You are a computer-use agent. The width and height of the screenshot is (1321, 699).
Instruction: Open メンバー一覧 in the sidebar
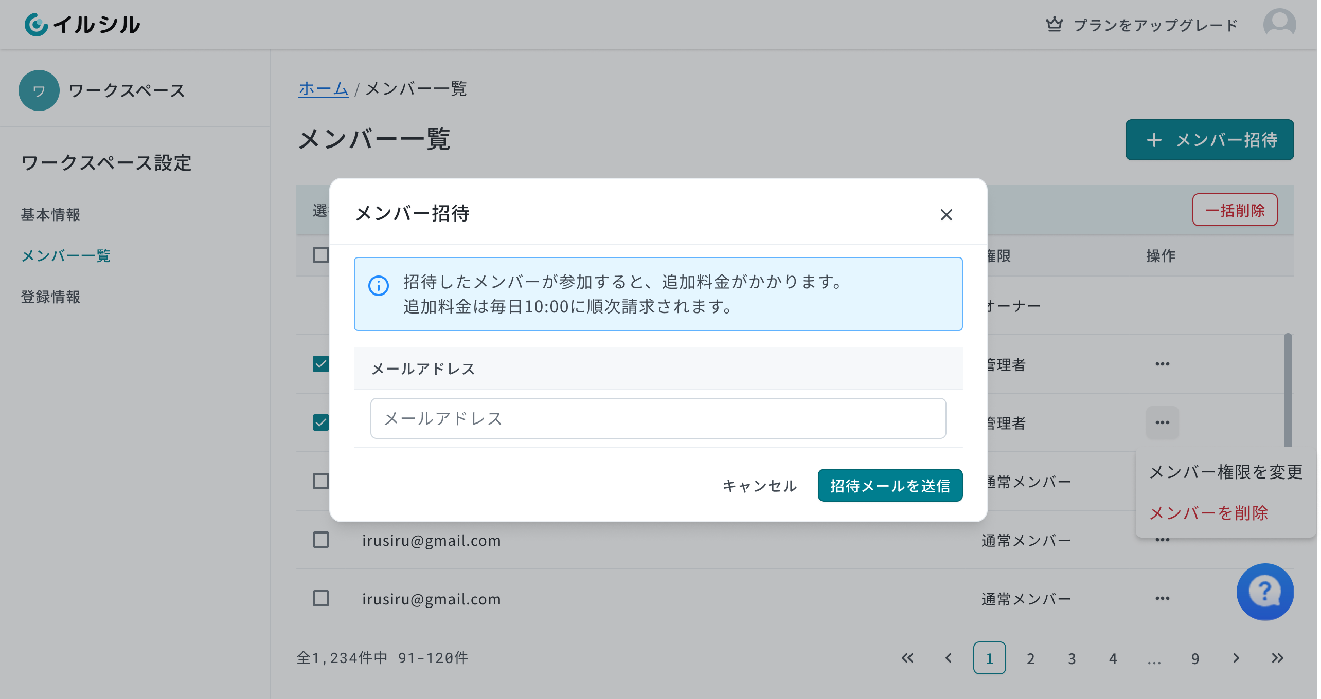(x=66, y=255)
